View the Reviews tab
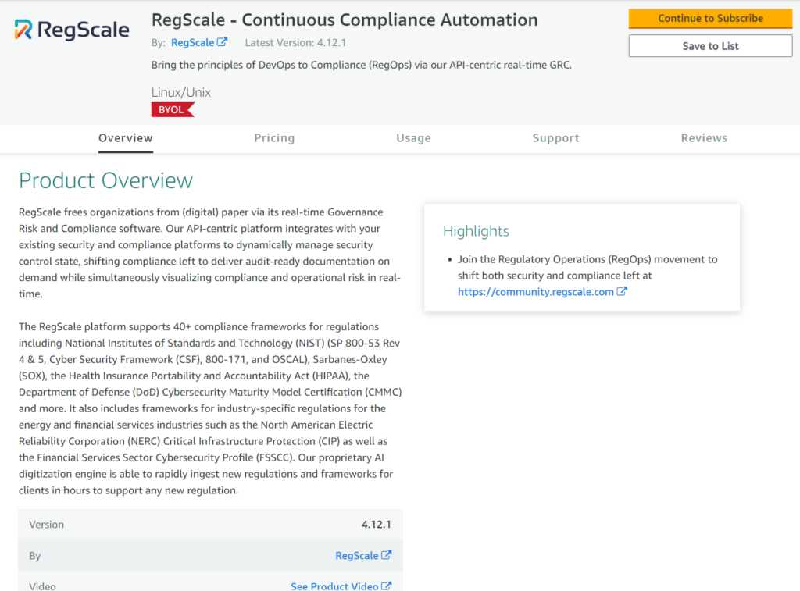This screenshot has height=591, width=800. pos(704,138)
